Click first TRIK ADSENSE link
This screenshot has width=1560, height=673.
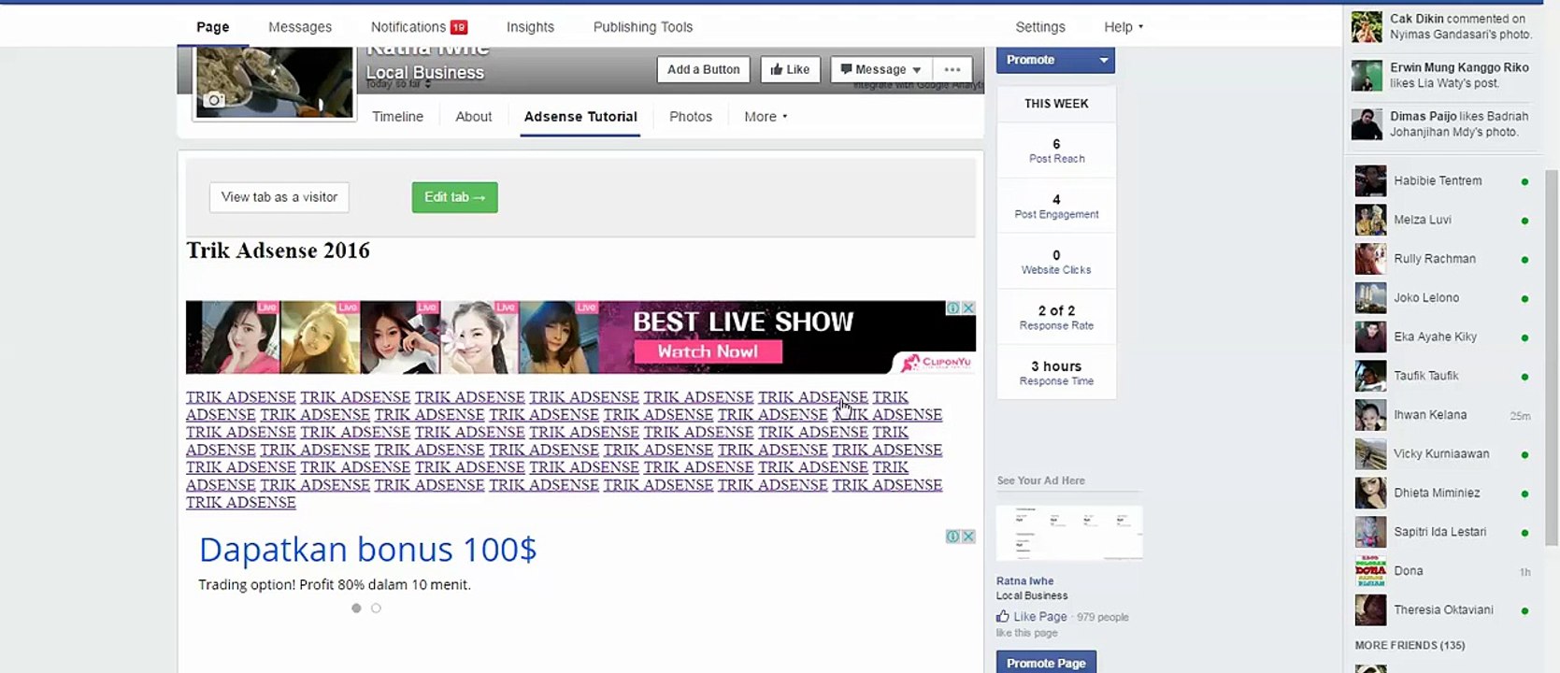240,397
